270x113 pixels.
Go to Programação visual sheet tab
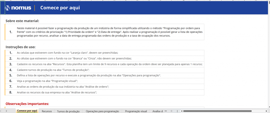coord(136,111)
